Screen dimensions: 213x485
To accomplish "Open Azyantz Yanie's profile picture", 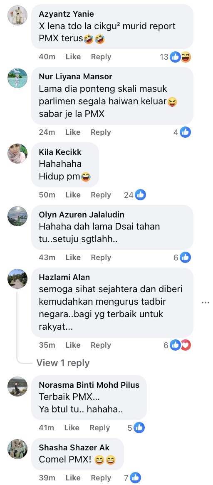I will pyautogui.click(x=17, y=15).
